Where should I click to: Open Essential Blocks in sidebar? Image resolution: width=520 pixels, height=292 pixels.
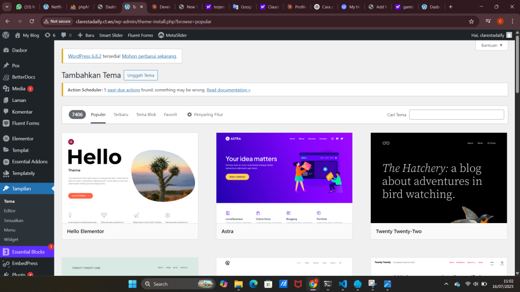[28, 252]
